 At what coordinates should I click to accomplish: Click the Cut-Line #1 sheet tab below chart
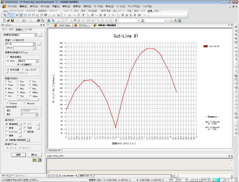pos(55,150)
